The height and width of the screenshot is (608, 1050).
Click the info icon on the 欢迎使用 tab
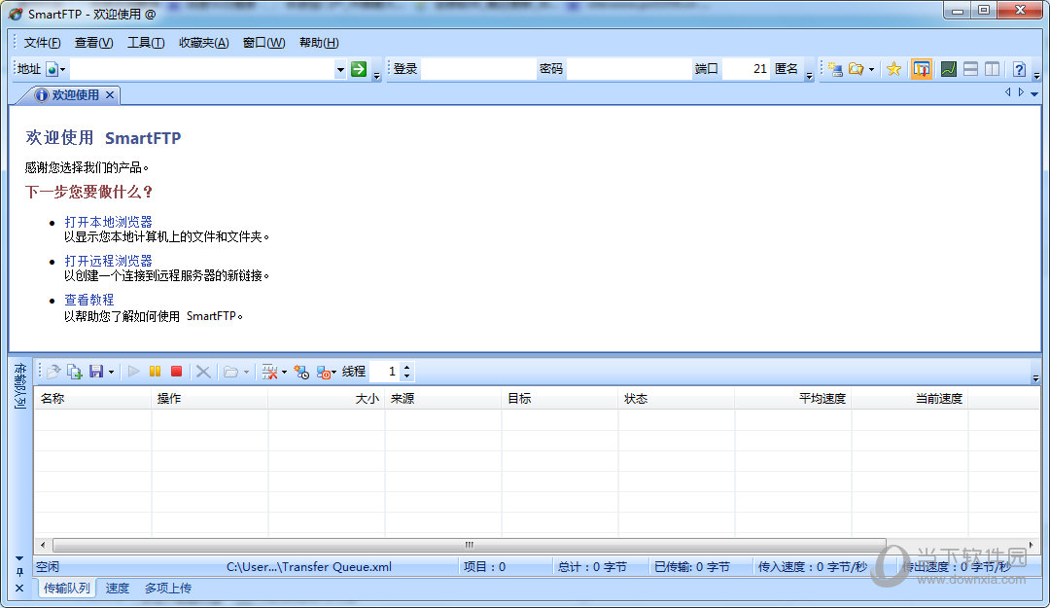click(x=42, y=95)
